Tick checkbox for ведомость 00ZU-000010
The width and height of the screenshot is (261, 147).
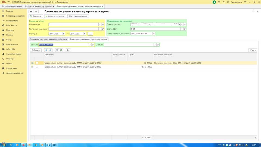pyautogui.click(x=37, y=67)
